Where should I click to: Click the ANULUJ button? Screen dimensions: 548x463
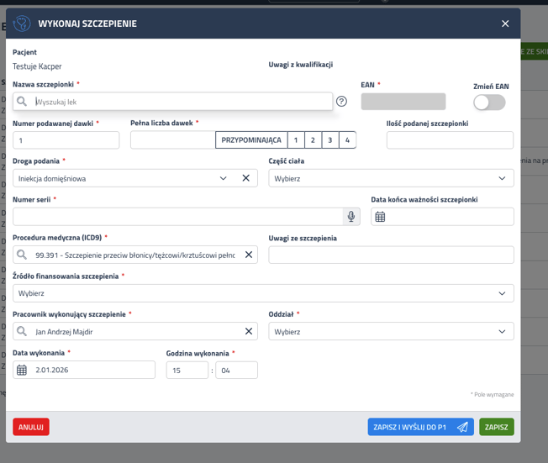pos(31,427)
